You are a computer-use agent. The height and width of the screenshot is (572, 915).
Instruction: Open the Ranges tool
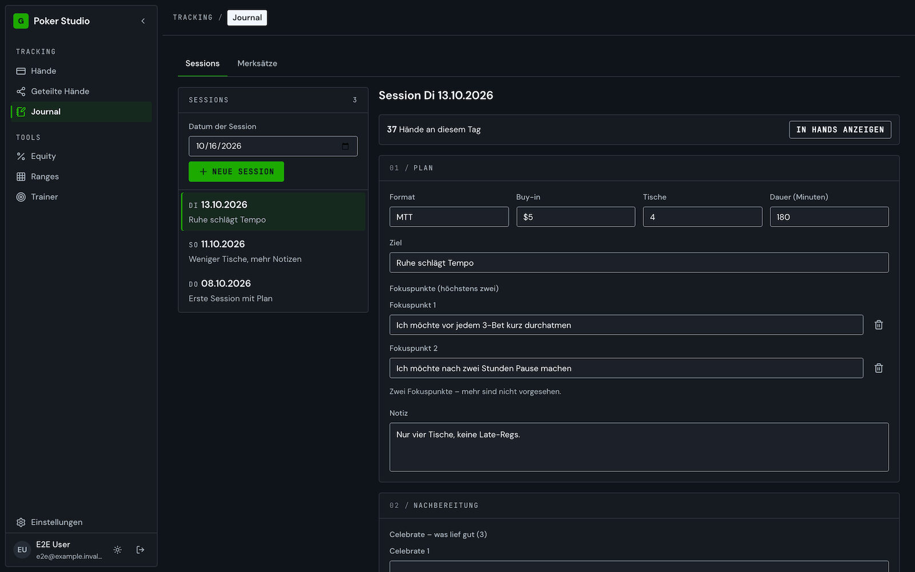(x=81, y=177)
